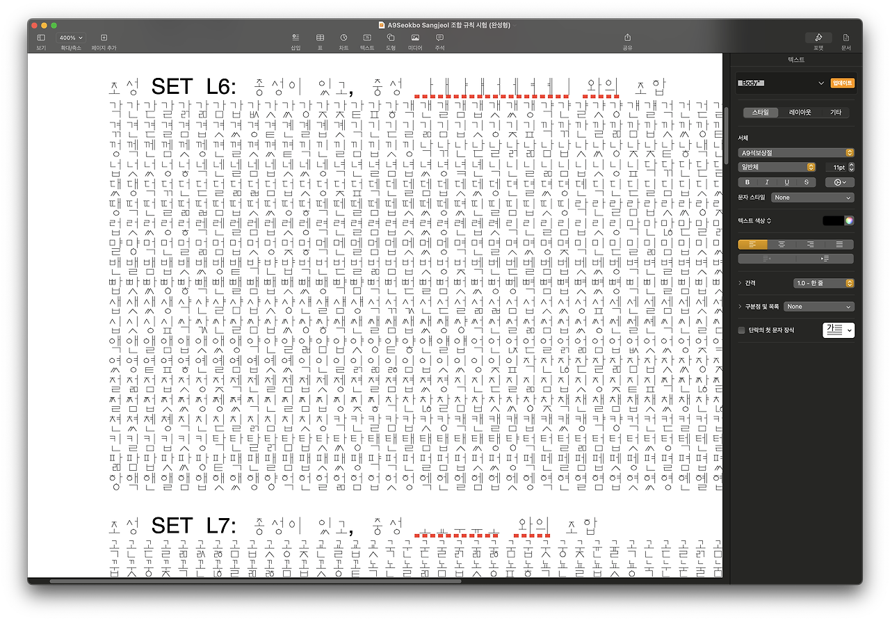
Task: Switch to the 레이아웃 (Layout) tab
Action: coord(800,112)
